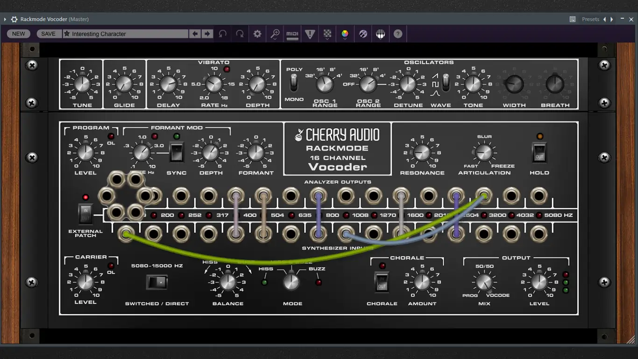Open the checkerboard icon menu

click(327, 34)
